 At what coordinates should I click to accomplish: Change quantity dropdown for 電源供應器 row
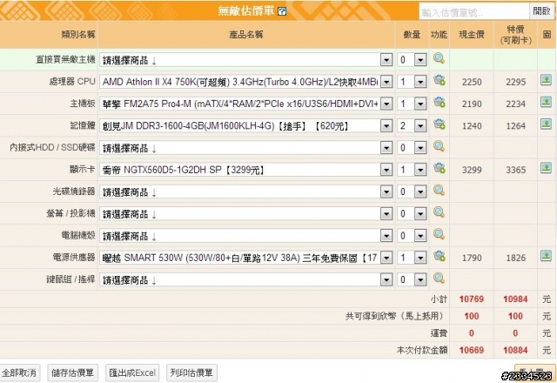[x=412, y=258]
